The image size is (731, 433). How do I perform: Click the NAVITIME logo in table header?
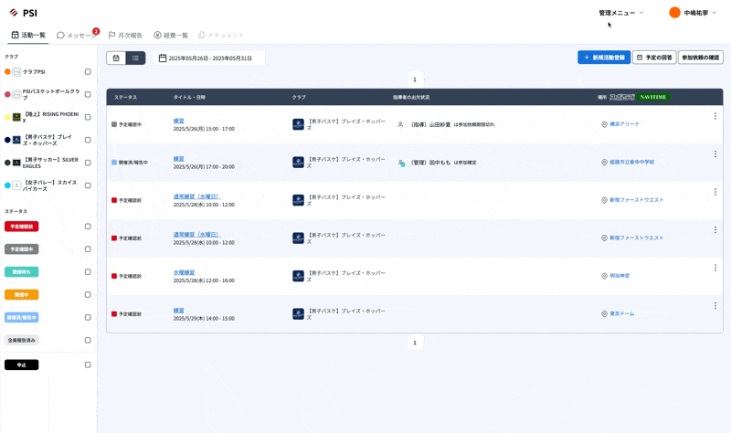(653, 97)
